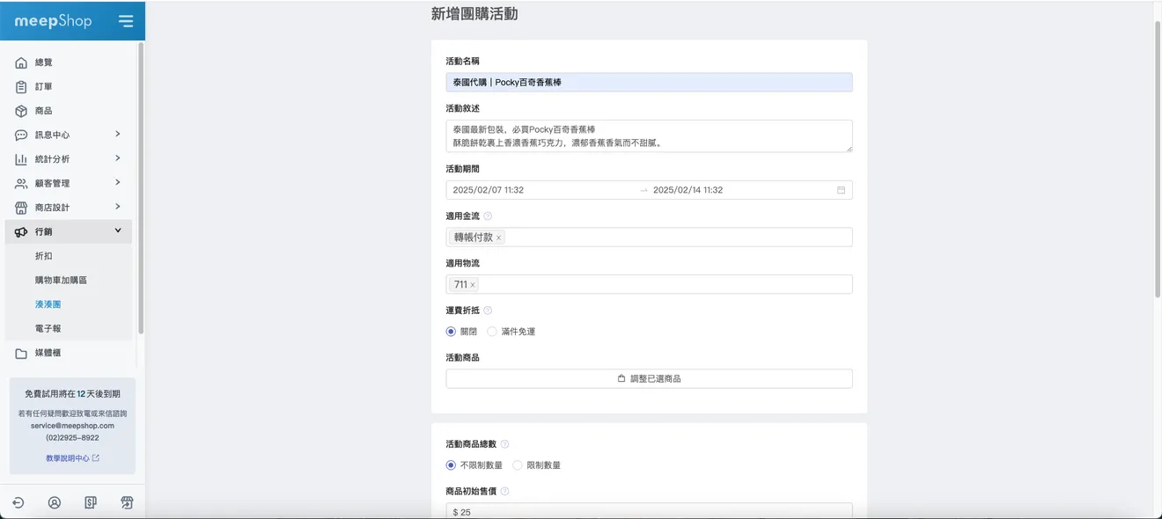Click the sidebar vertical scrollbar

tap(141, 187)
